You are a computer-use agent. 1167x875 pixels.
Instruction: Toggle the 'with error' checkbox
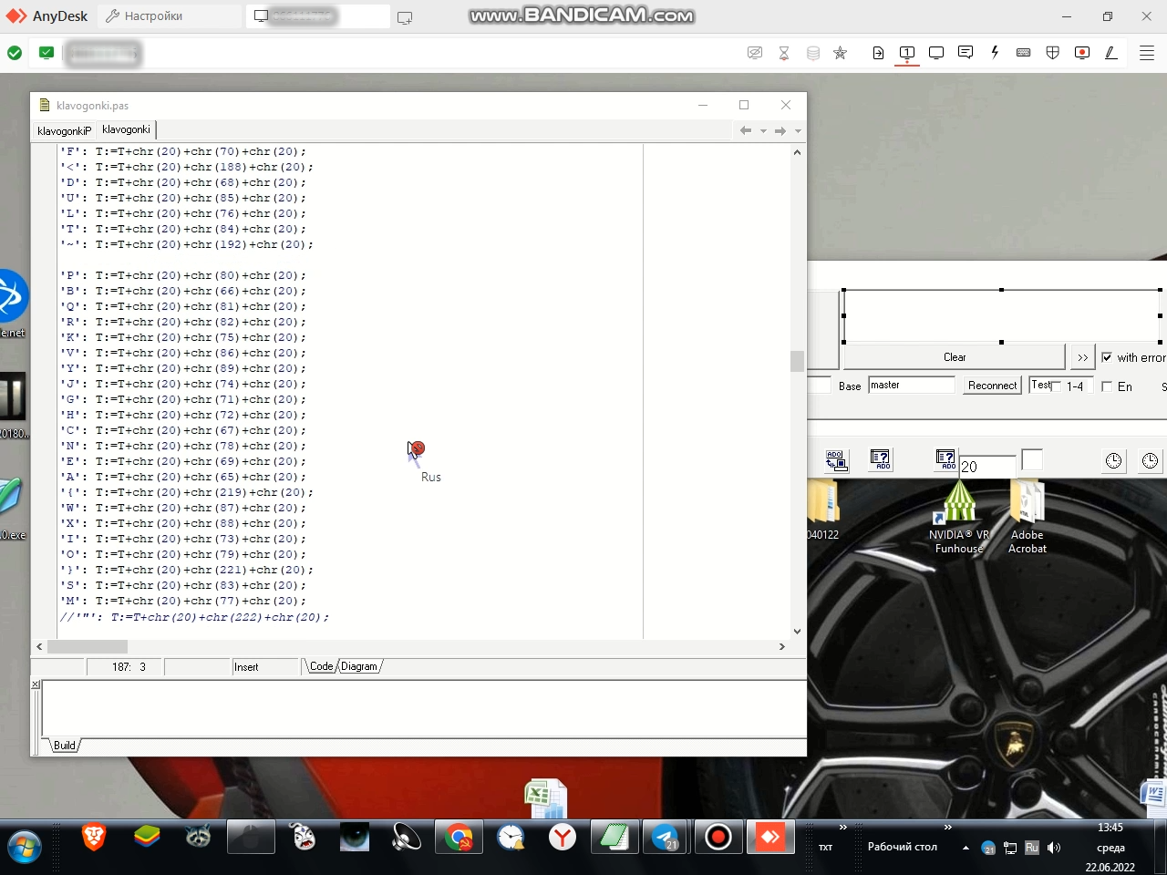click(1107, 357)
